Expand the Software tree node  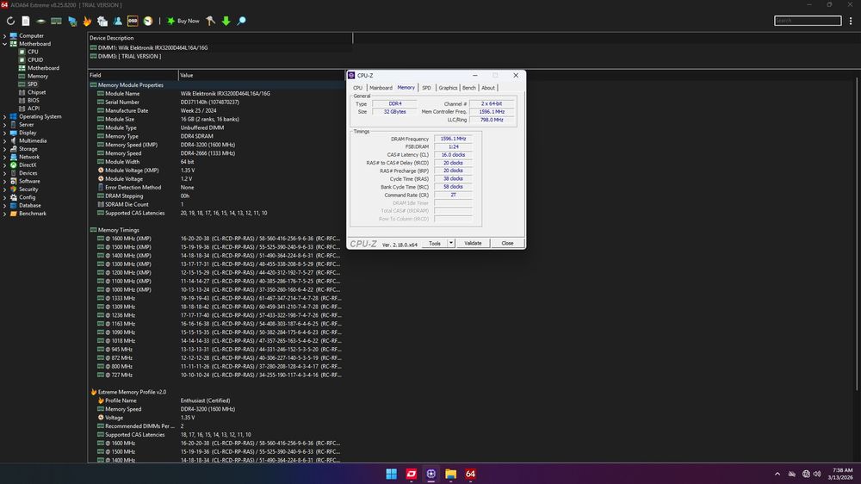(x=5, y=182)
